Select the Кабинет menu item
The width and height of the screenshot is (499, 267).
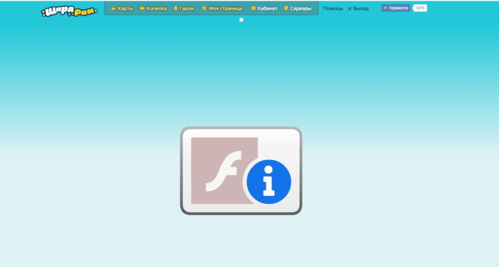point(267,8)
